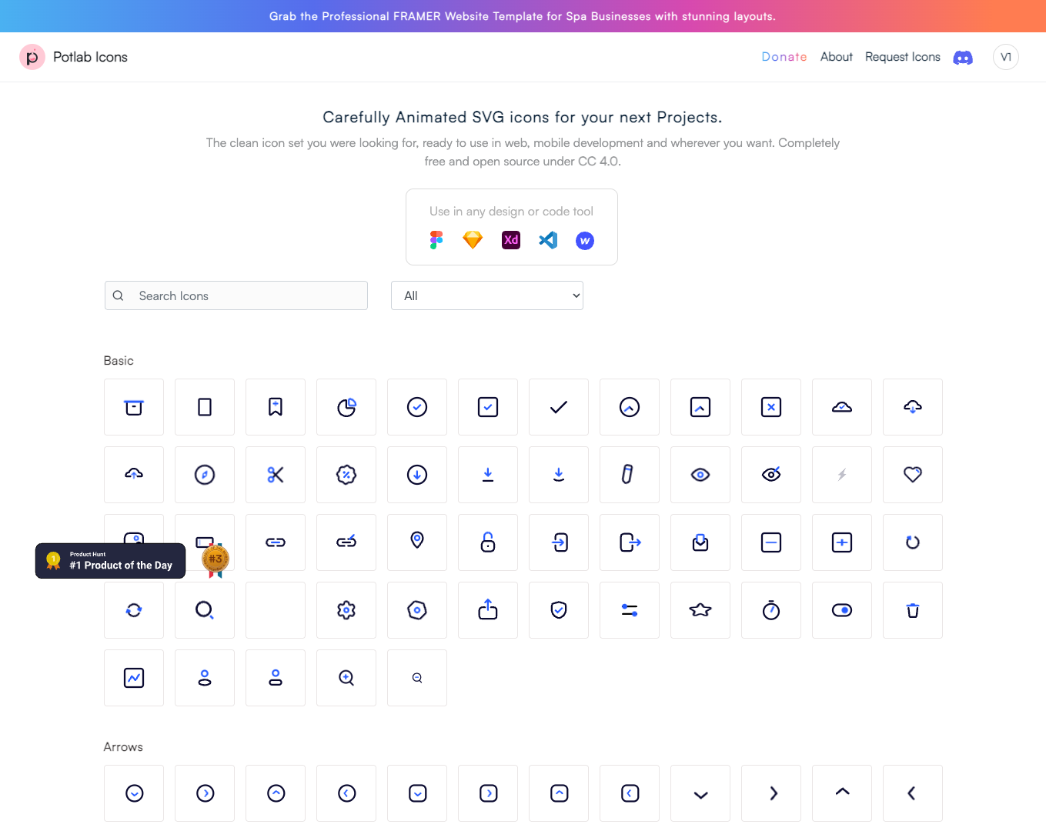The image size is (1046, 831).
Task: Click the checked checkbox icon
Action: [x=487, y=407]
